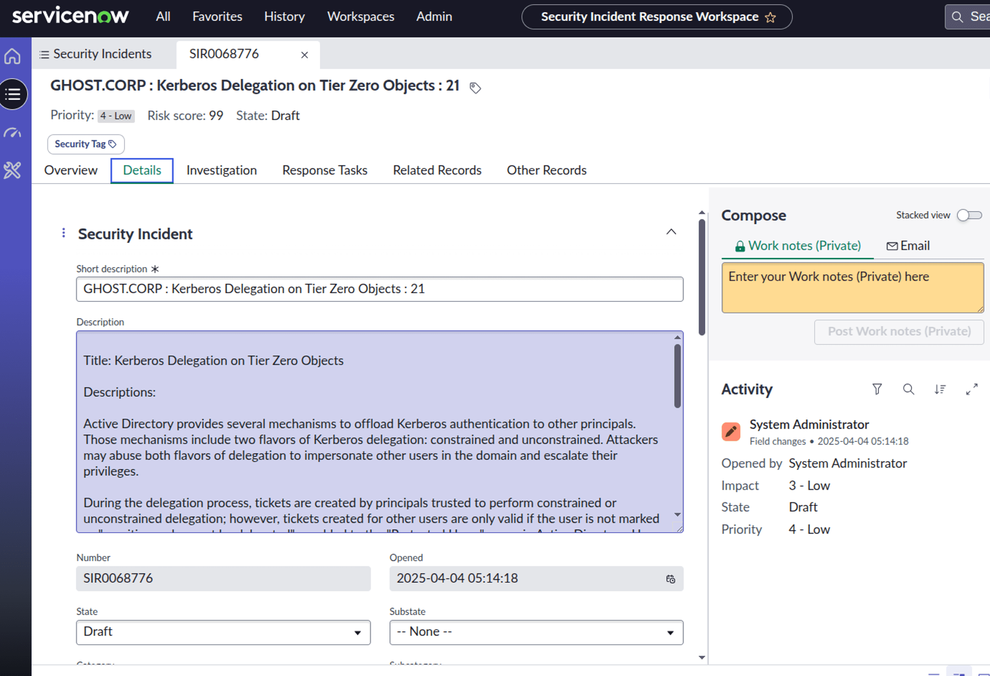This screenshot has height=676, width=990.
Task: Star the Security Incident Response Workspace
Action: [x=770, y=17]
